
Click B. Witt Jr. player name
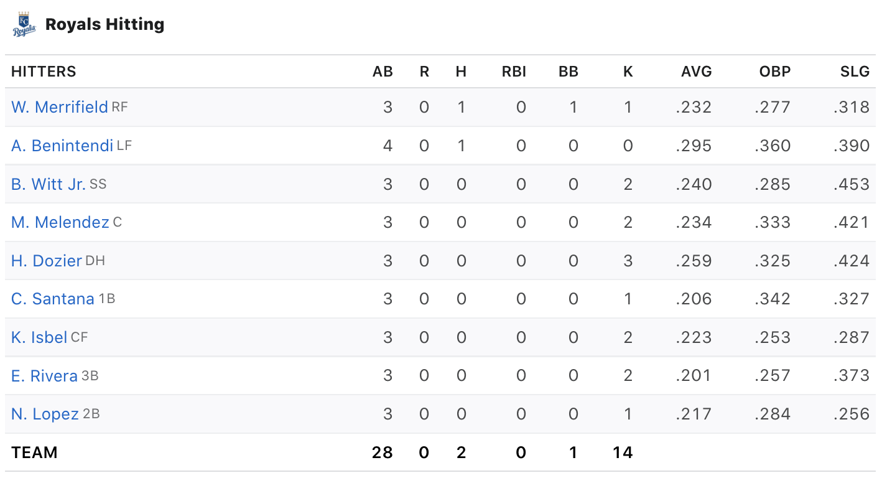tap(49, 184)
